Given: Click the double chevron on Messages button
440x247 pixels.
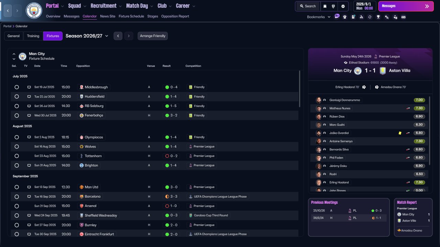Looking at the screenshot, I should point(427,6).
